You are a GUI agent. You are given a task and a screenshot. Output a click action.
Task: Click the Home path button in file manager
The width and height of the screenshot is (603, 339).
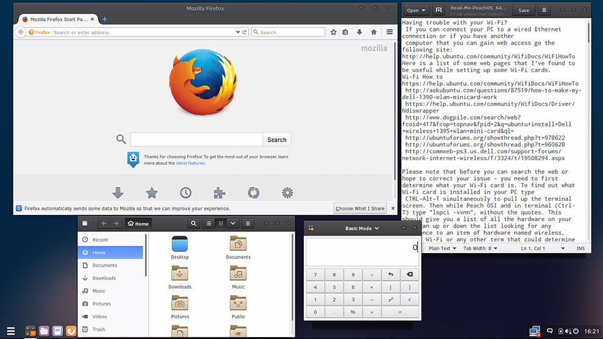coord(138,223)
